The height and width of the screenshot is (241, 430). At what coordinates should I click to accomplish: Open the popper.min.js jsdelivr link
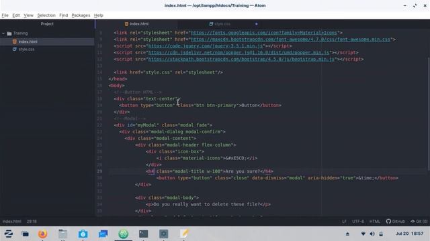(x=239, y=52)
